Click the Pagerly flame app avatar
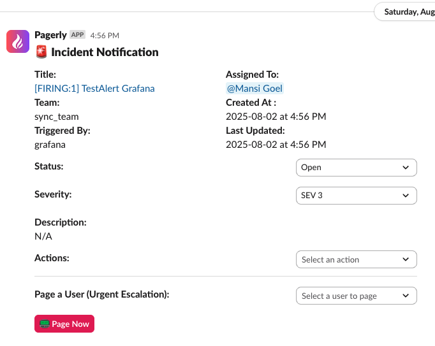 (18, 41)
